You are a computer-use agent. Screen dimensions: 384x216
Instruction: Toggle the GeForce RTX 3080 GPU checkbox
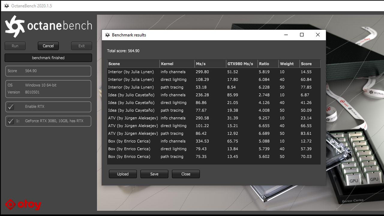point(11,121)
